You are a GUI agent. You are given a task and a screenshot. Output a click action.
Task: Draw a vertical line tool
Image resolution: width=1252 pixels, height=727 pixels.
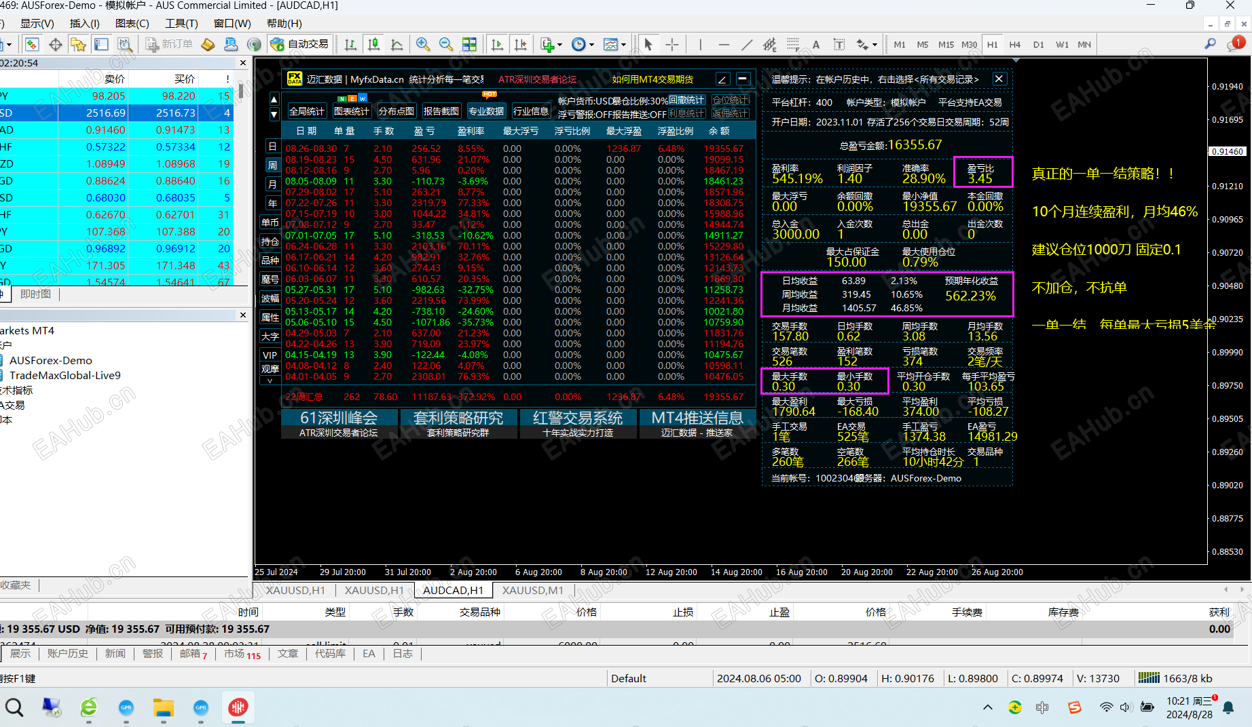[x=700, y=45]
